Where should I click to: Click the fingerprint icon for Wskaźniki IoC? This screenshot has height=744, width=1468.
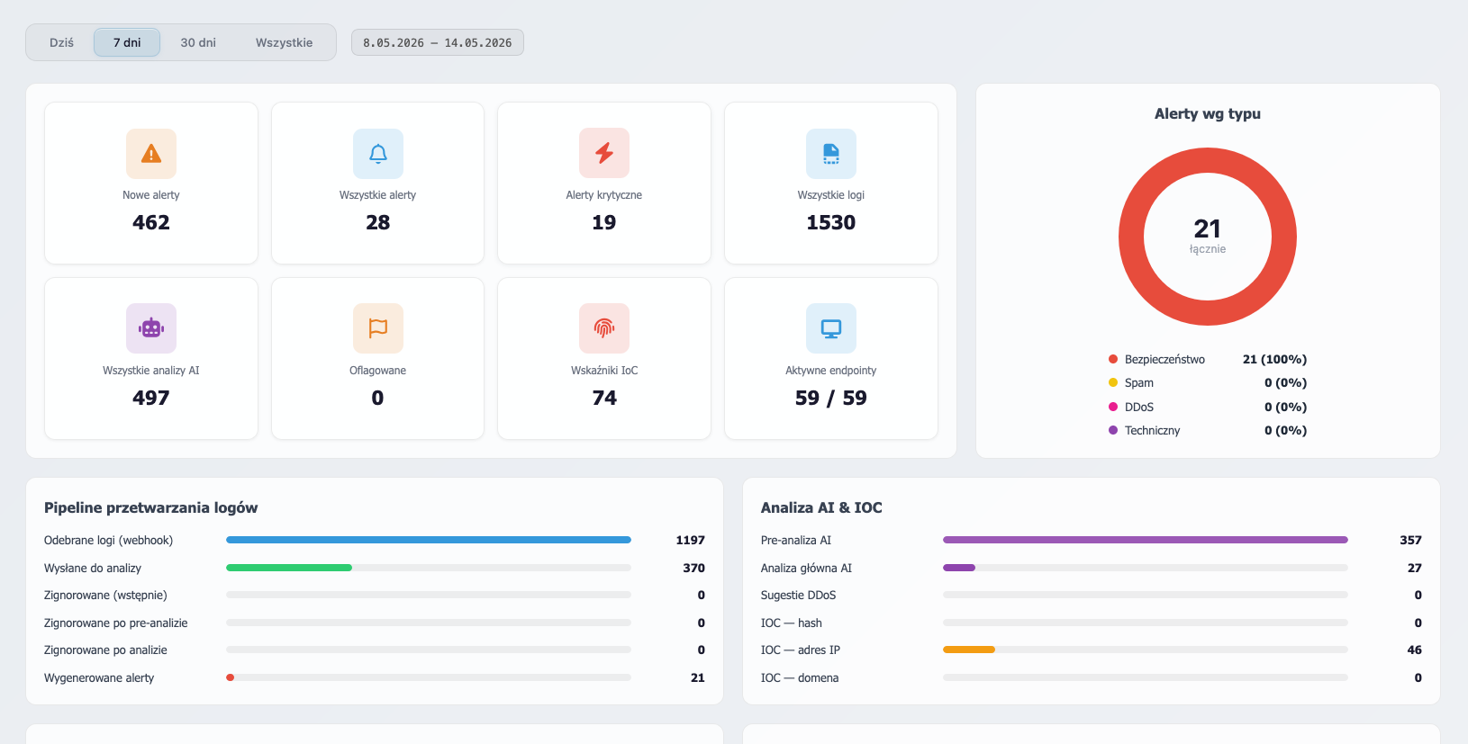click(x=604, y=328)
